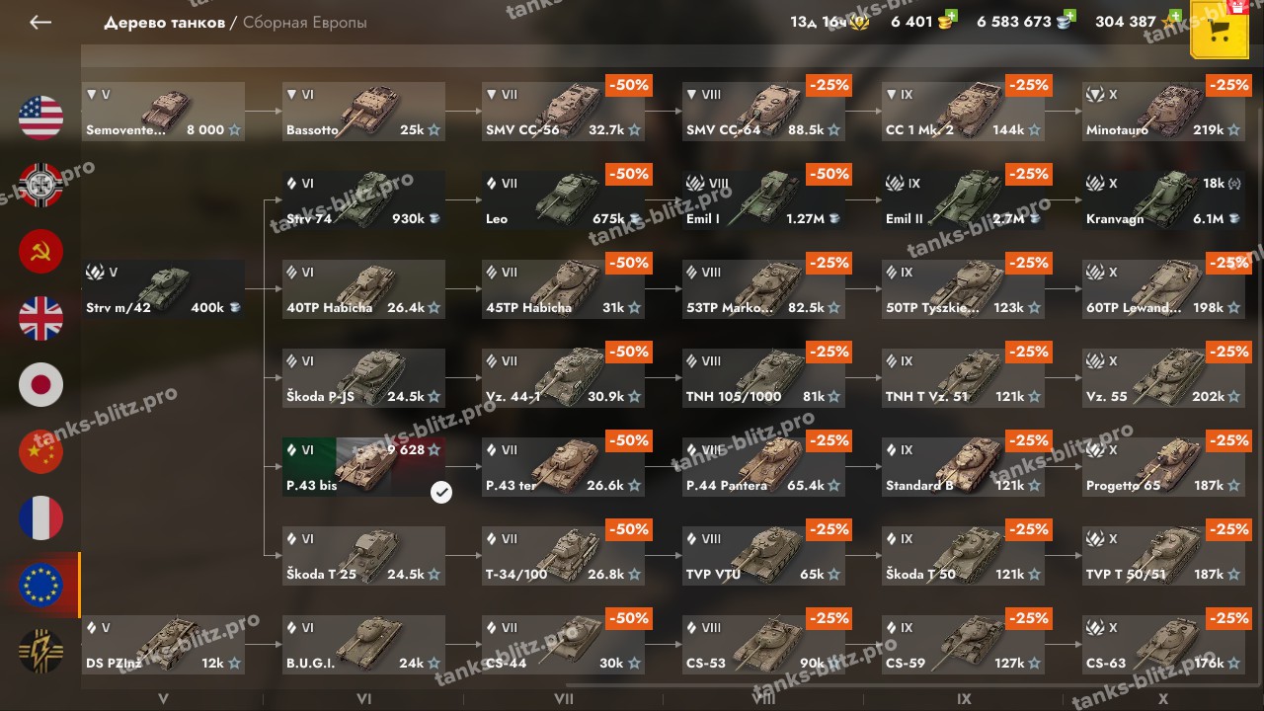The width and height of the screenshot is (1264, 711).
Task: Select the Kranvagn tier X tank
Action: point(1162,200)
